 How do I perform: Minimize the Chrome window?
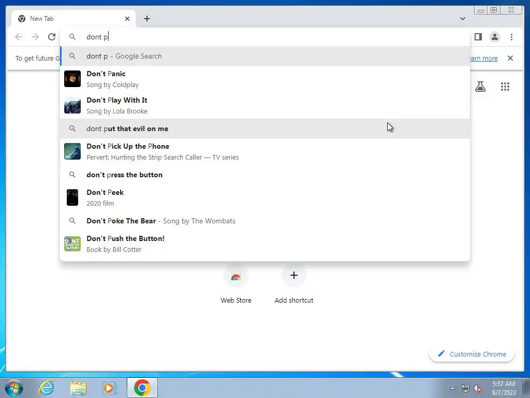pyautogui.click(x=481, y=10)
